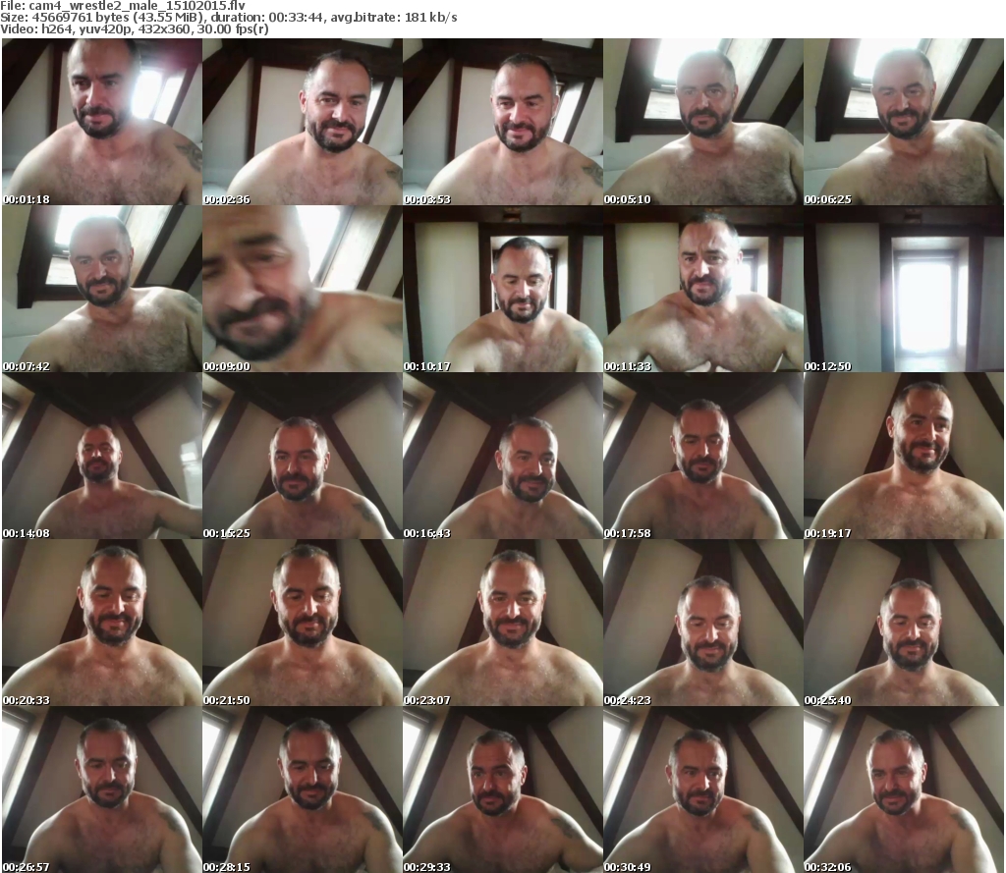Click the thumbnail marked 00:21:50
This screenshot has height=873, width=1006.
[x=303, y=623]
